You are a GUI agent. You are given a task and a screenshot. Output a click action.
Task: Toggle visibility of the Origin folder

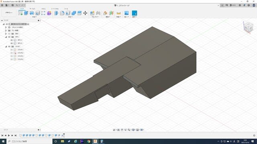[x=9, y=34]
